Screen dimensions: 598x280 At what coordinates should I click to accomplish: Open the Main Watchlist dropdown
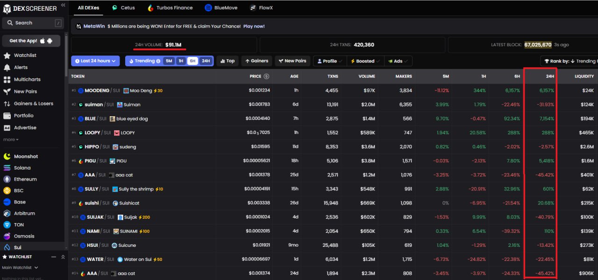(20, 267)
